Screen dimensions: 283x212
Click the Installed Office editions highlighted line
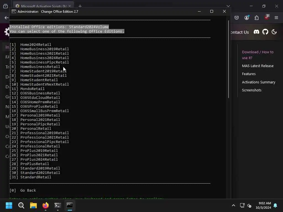pos(59,27)
